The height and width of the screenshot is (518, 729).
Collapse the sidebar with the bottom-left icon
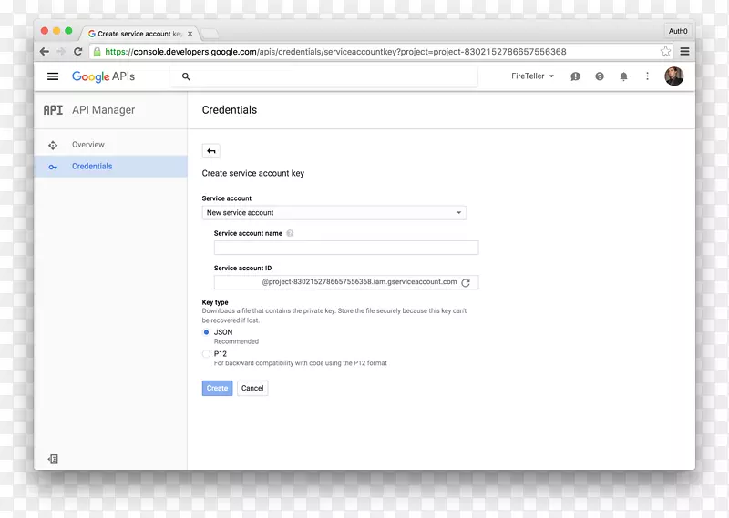[53, 459]
